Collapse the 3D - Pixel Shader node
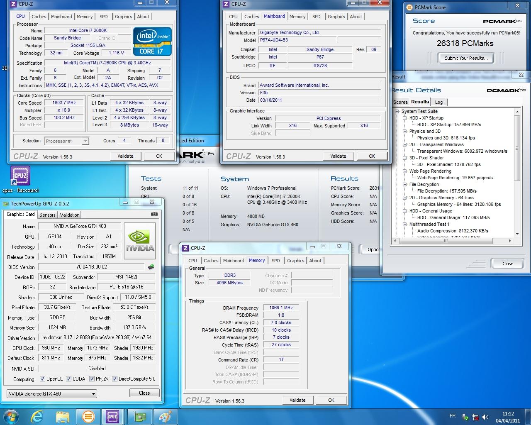The width and height of the screenshot is (531, 425). point(405,158)
